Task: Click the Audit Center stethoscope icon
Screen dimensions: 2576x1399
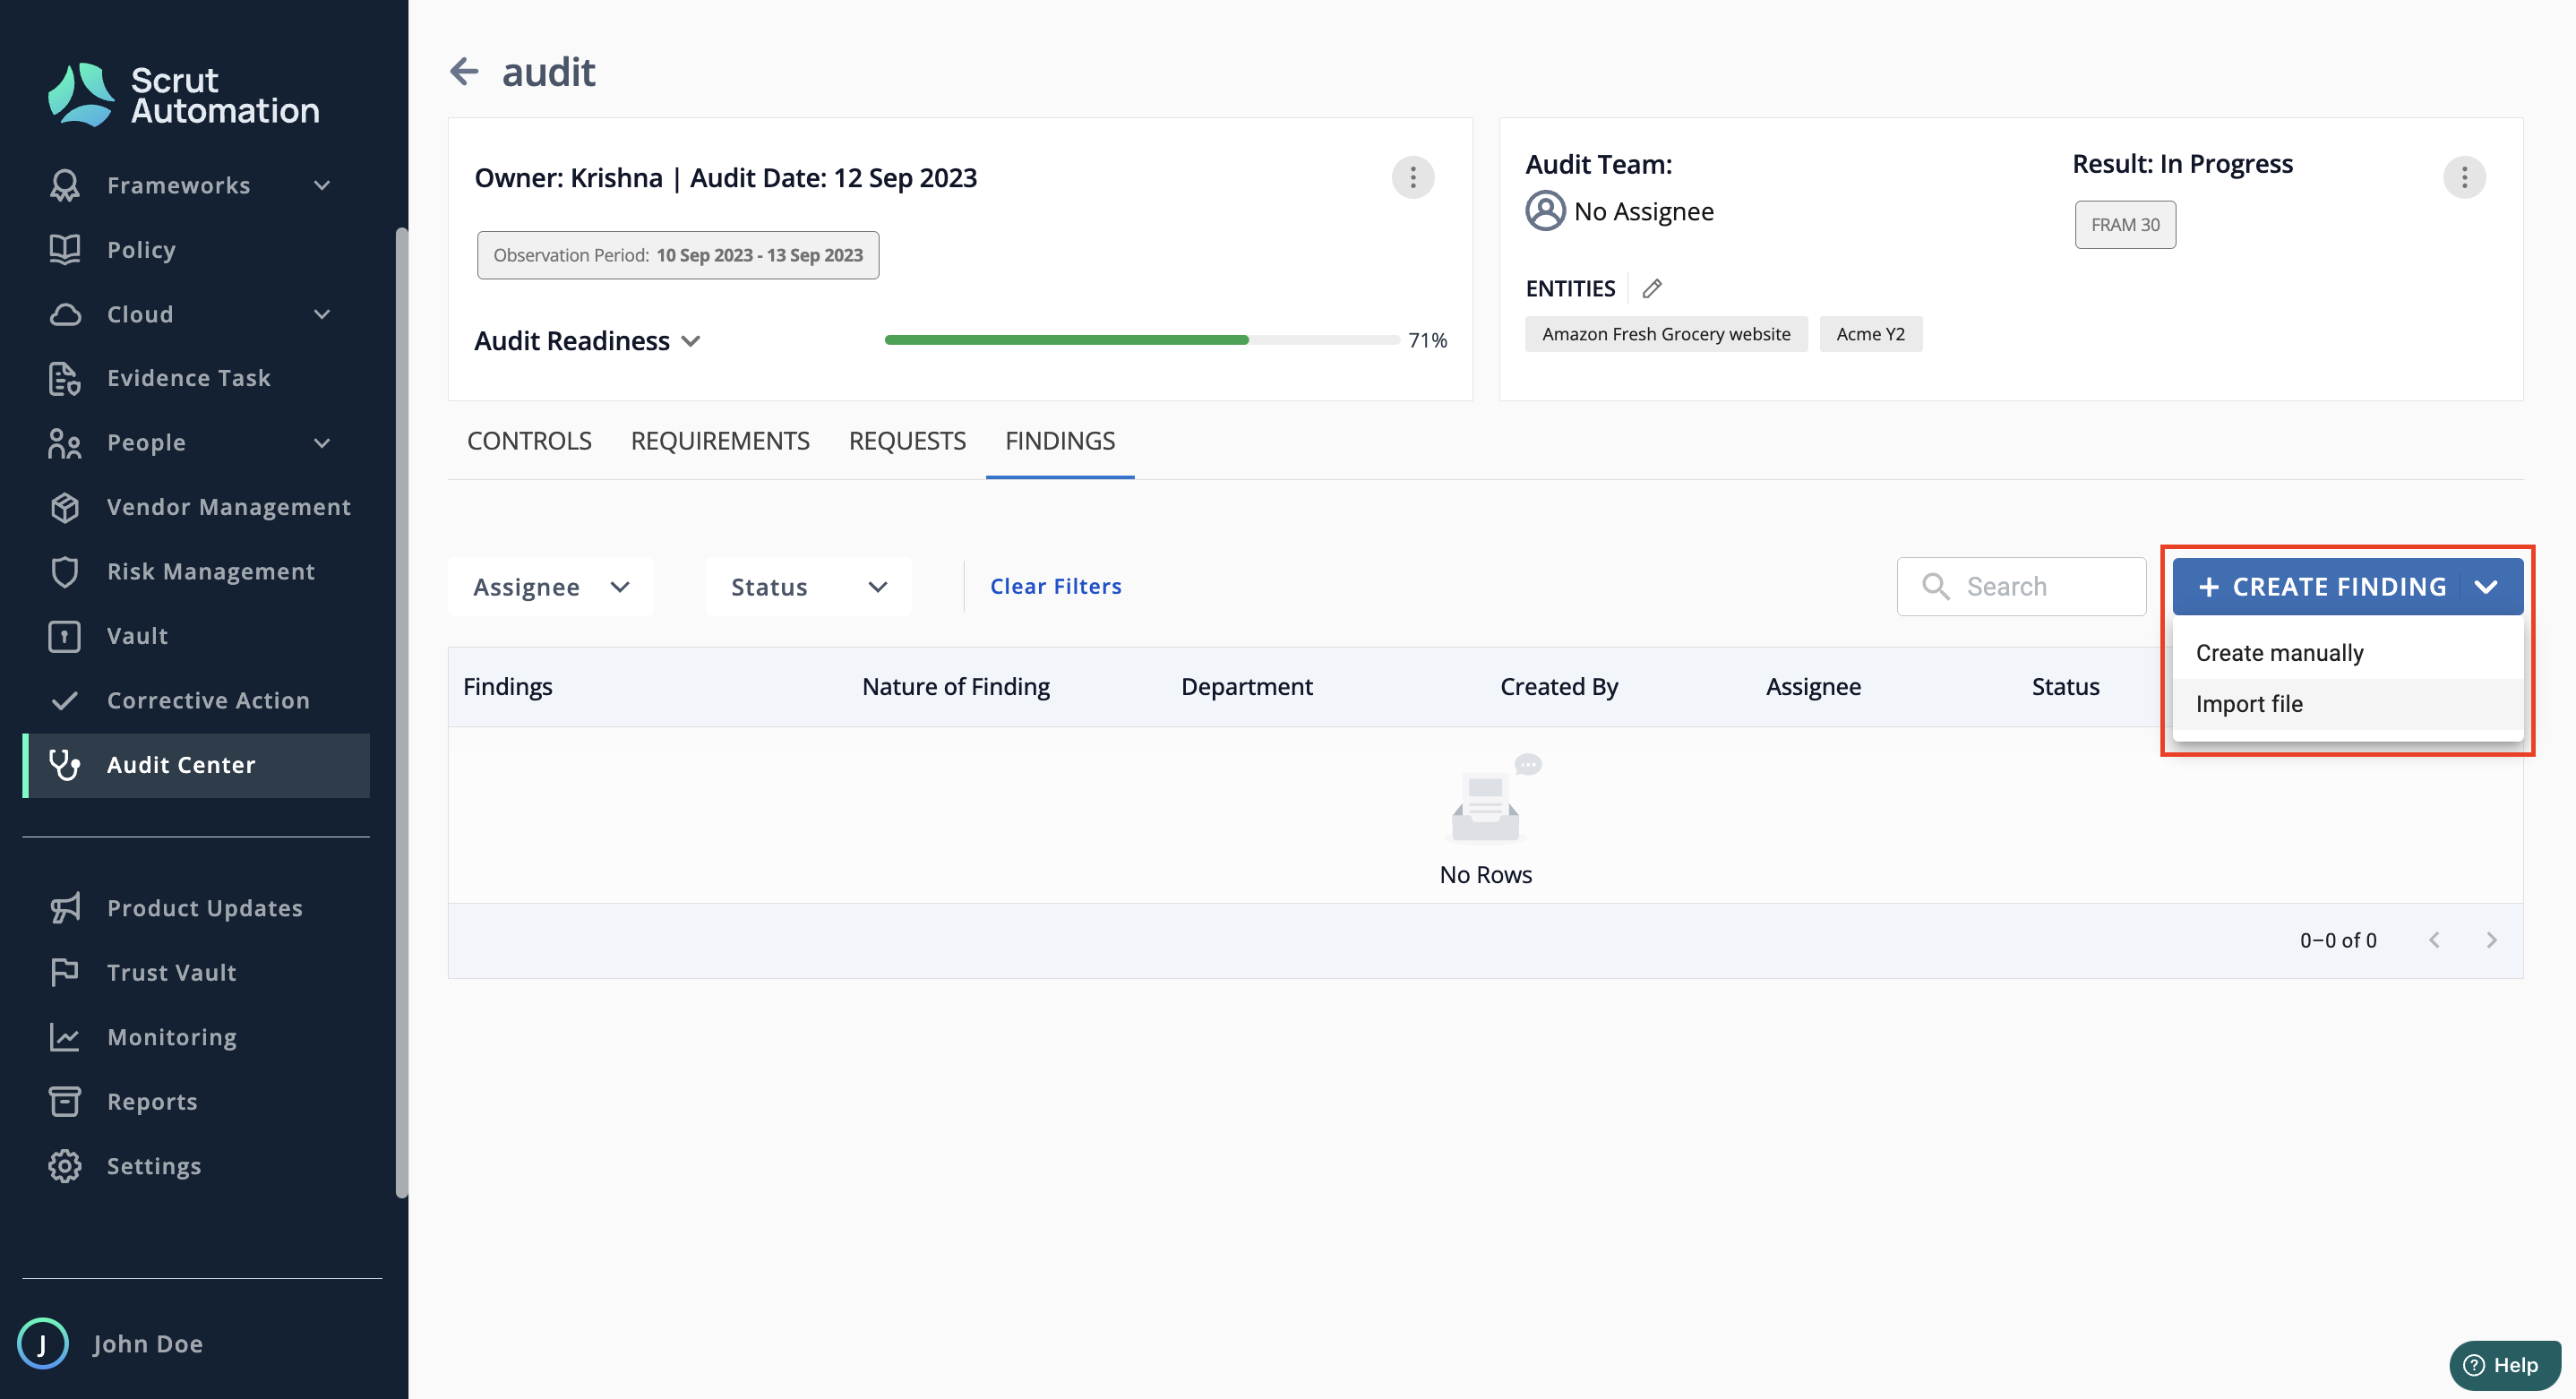Action: [65, 765]
